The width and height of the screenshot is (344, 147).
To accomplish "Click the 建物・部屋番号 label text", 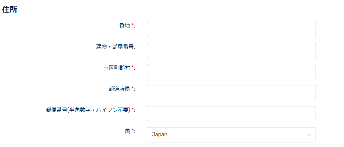I will point(115,47).
